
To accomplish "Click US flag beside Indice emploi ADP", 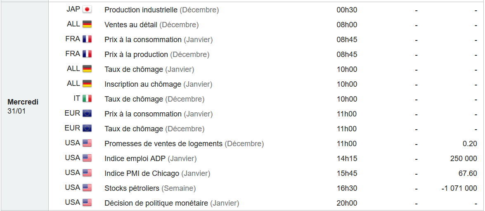I will (87, 158).
